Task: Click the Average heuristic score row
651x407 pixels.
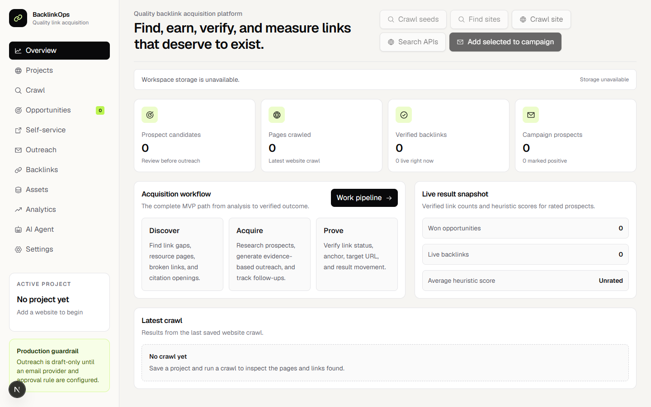Action: click(525, 281)
